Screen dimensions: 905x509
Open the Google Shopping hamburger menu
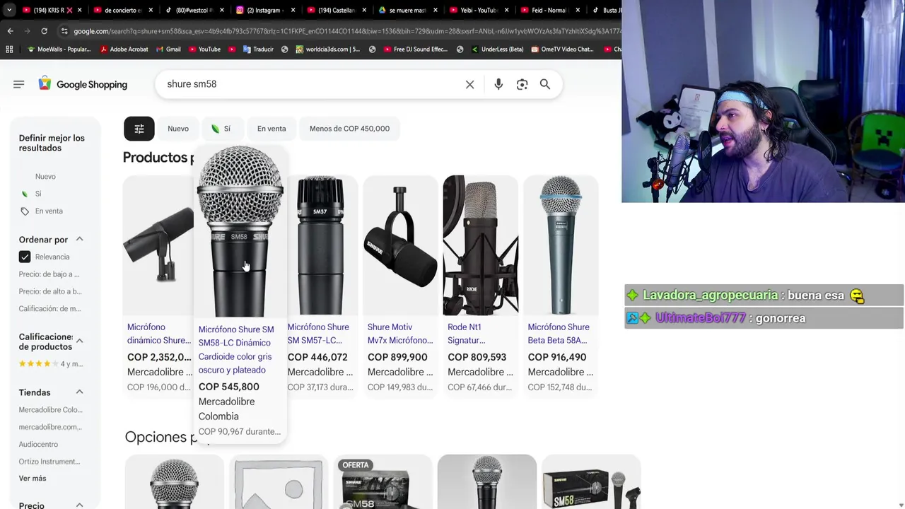coord(18,84)
